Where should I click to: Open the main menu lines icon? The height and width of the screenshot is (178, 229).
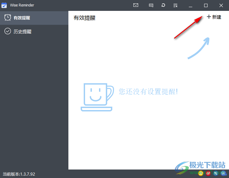click(175, 5)
